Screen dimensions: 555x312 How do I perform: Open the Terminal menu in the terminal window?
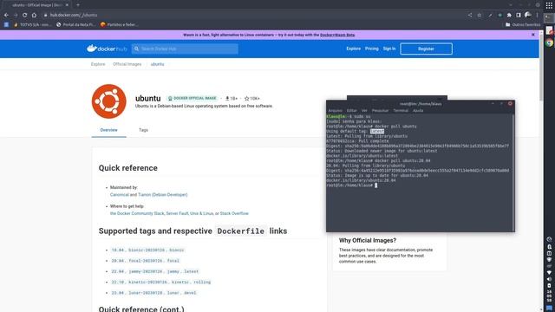coord(401,111)
